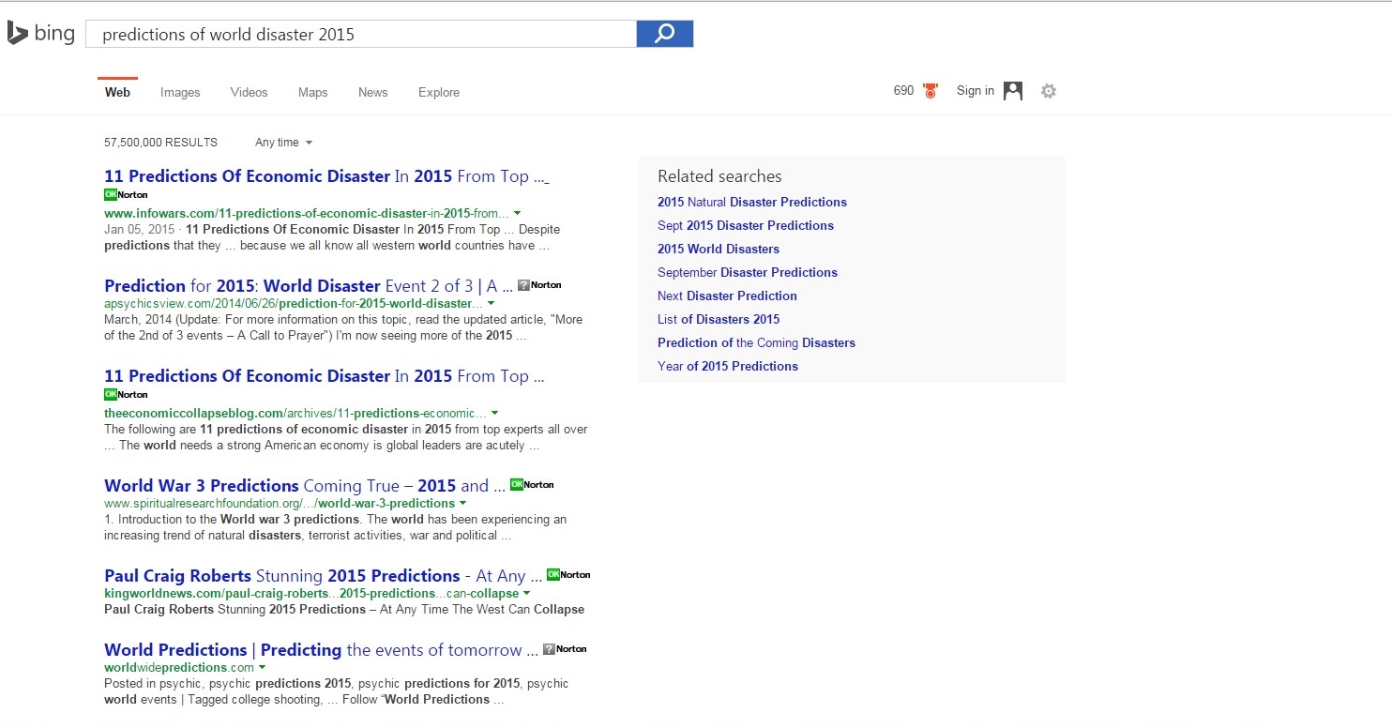Screen dimensions: 1392x728
Task: Open the settings gear icon
Action: [1049, 91]
